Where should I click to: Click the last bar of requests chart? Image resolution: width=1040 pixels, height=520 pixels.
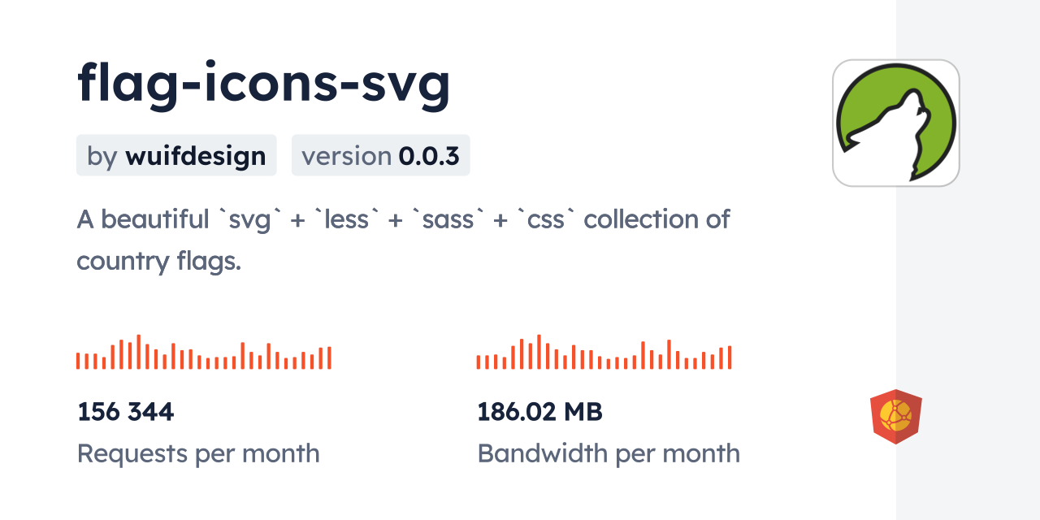pos(330,358)
